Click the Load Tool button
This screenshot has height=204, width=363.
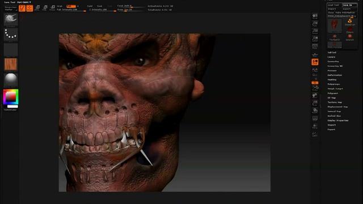point(334,5)
